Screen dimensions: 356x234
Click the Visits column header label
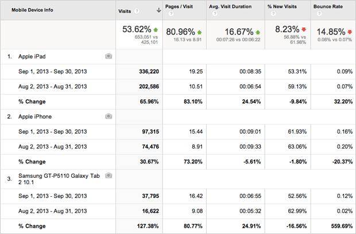[x=124, y=10]
